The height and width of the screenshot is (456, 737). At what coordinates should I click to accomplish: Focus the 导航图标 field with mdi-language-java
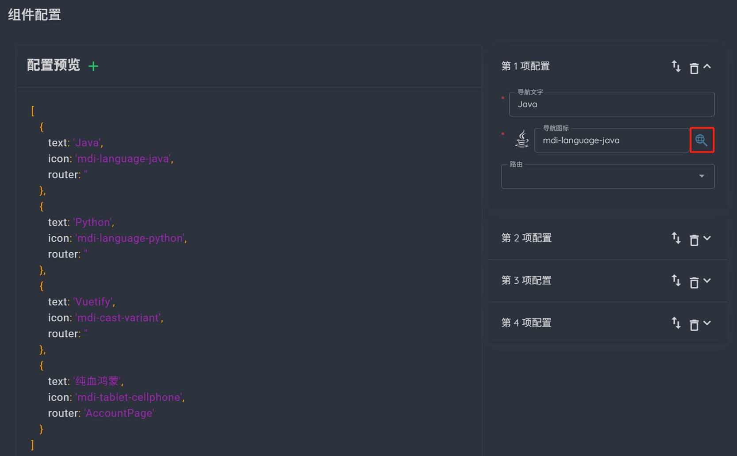coord(611,141)
